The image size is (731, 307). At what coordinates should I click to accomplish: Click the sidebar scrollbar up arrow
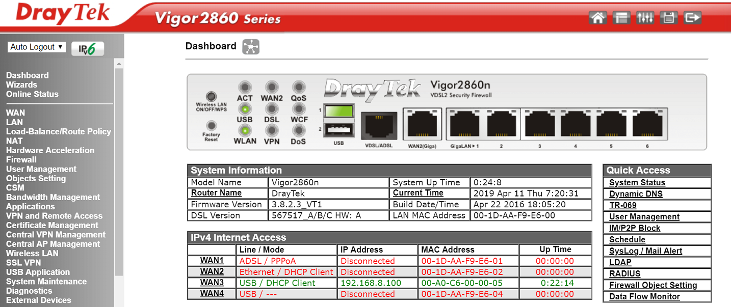pos(119,64)
